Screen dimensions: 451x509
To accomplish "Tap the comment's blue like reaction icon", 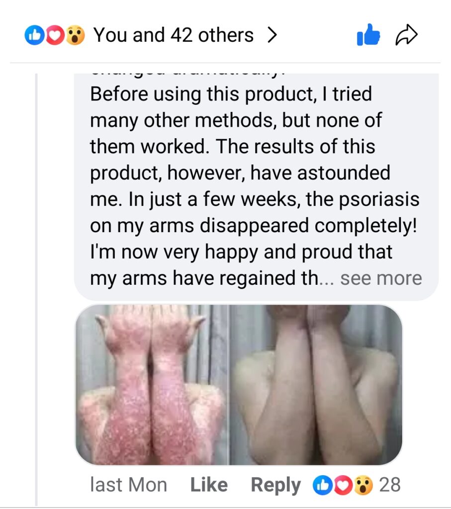I will [x=321, y=485].
